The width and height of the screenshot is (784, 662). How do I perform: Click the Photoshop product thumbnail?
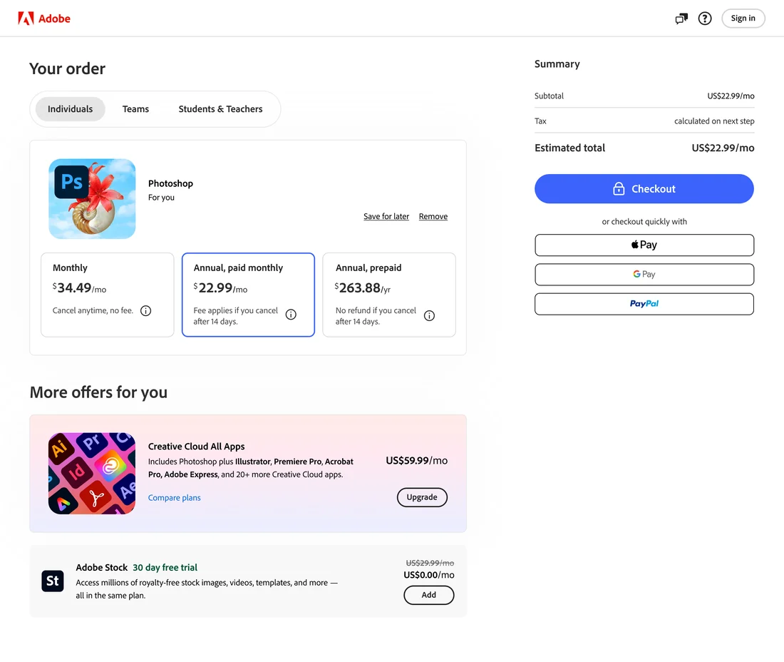coord(92,198)
